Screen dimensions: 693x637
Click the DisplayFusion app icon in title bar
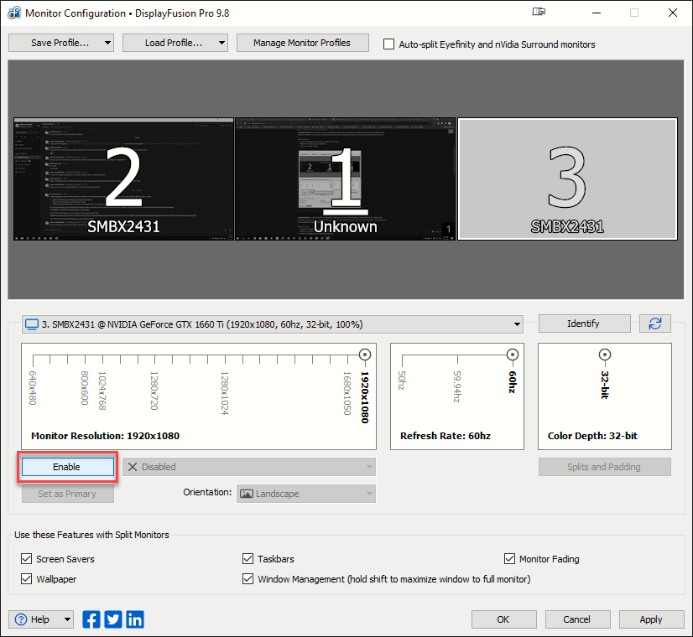13,13
